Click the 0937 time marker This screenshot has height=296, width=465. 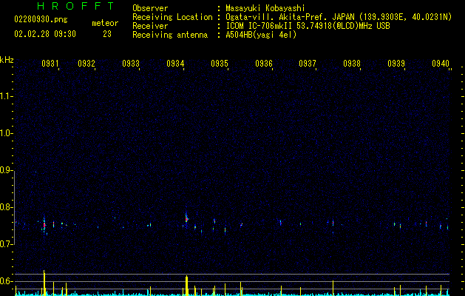308,64
